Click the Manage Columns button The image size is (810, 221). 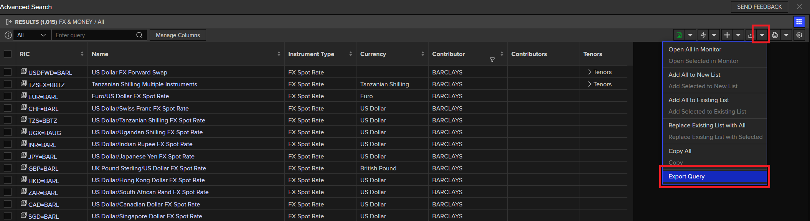[178, 35]
